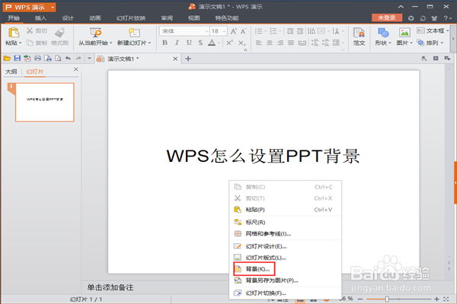Open the Animation (动画) ribbon tab
The width and height of the screenshot is (457, 304).
click(x=95, y=18)
